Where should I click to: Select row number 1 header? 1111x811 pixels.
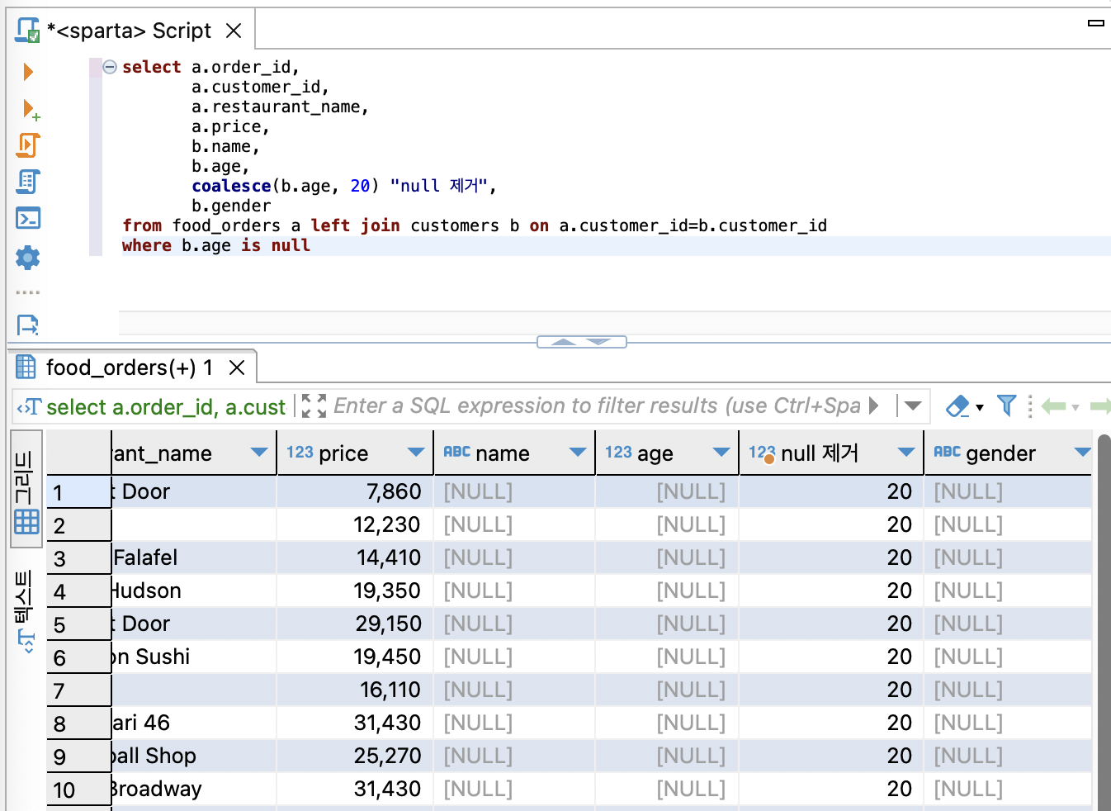click(78, 492)
